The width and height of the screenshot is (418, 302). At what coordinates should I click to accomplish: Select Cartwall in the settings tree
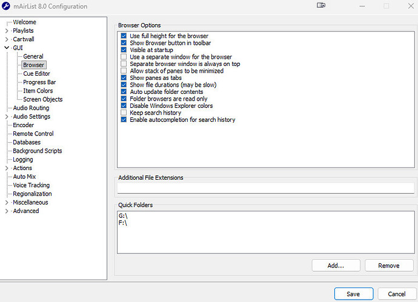[x=24, y=39]
